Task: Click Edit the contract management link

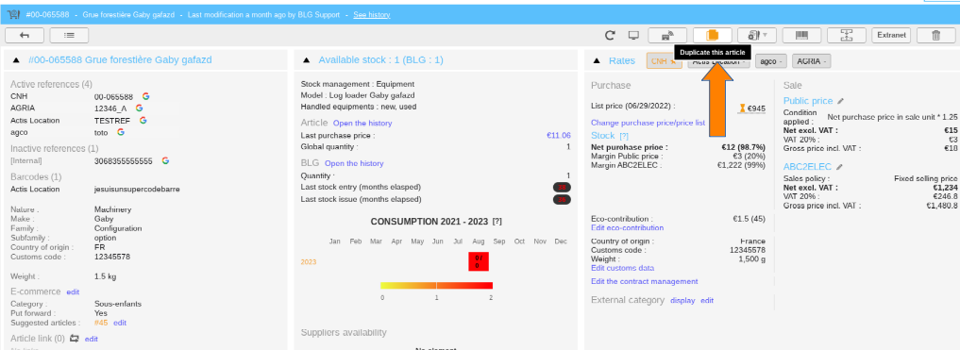Action: tap(644, 281)
